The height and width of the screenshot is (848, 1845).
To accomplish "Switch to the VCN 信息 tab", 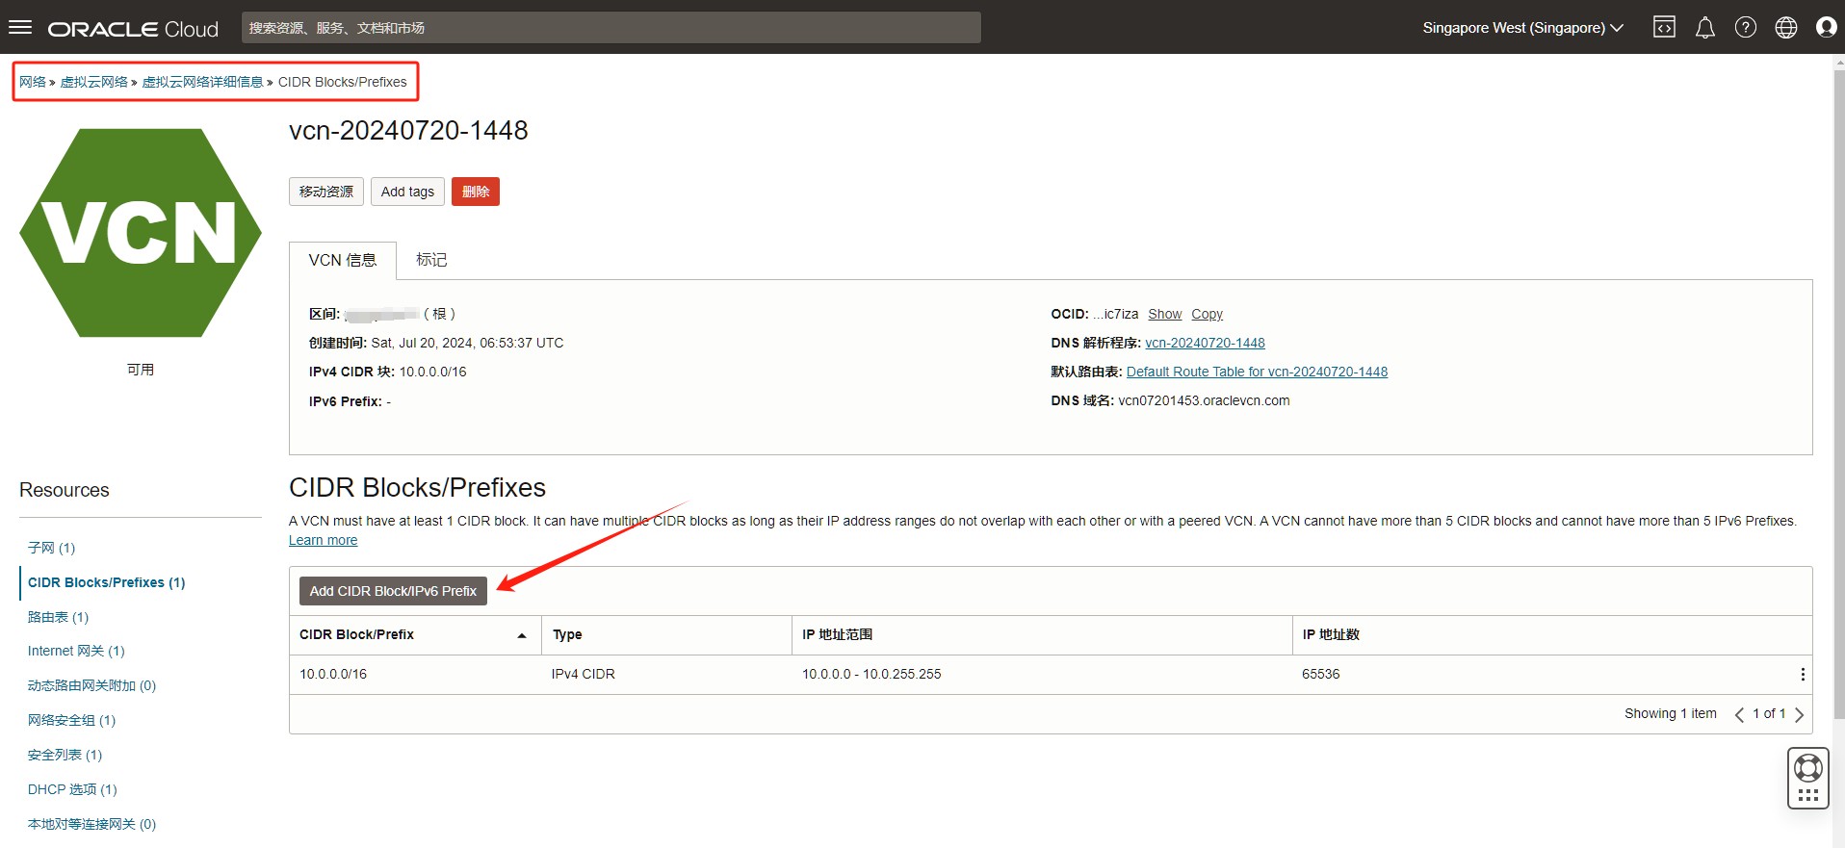I will pos(342,261).
